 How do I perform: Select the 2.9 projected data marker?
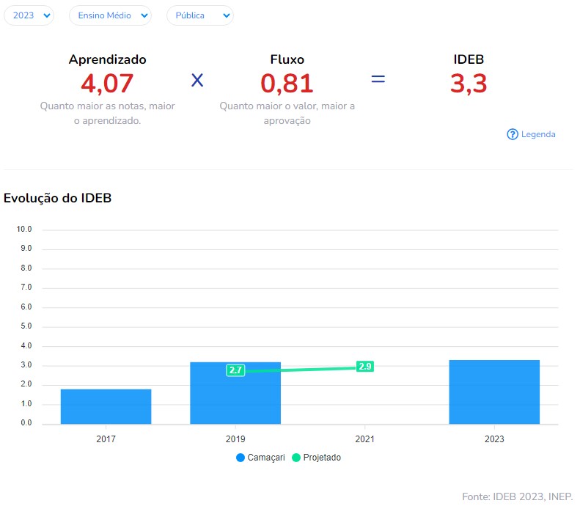(364, 366)
